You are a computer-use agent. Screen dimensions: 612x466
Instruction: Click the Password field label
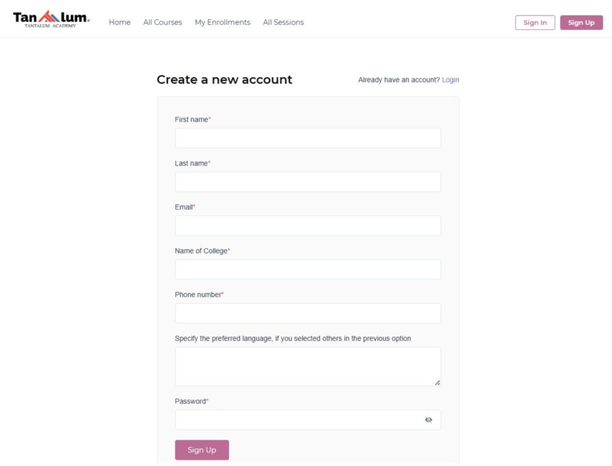click(191, 402)
